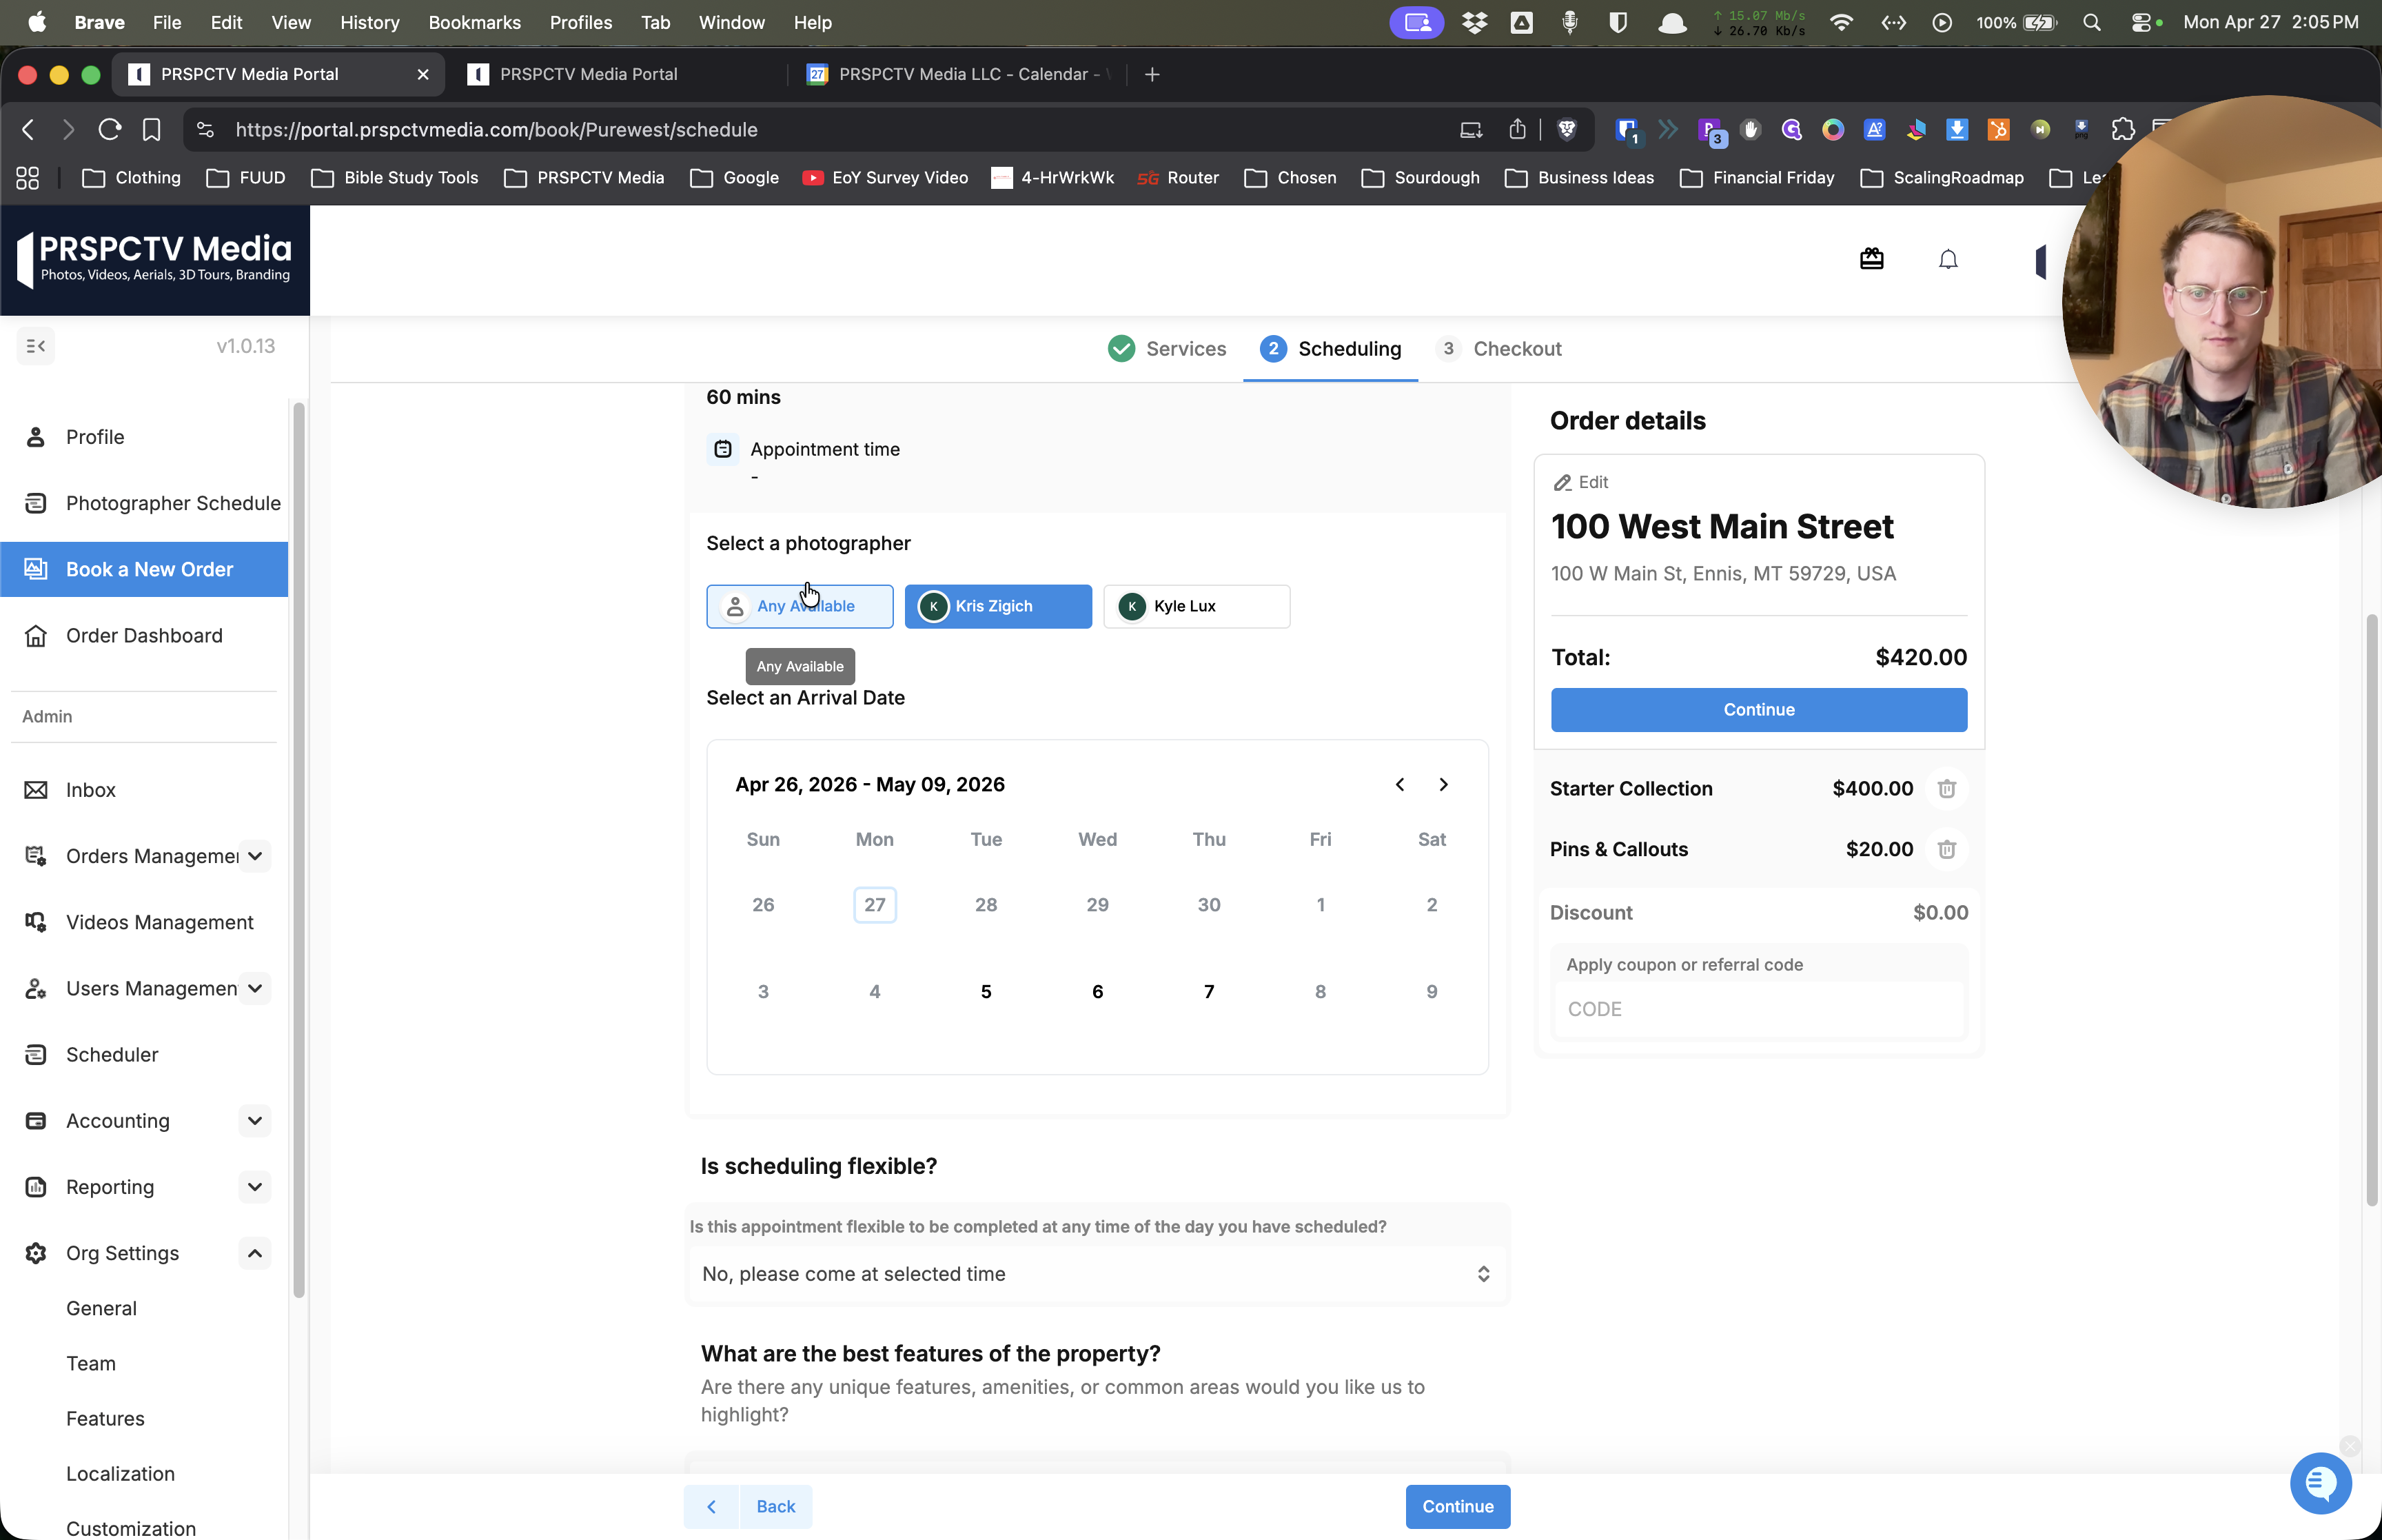Open a new browser tab
2382x1540 pixels.
pyautogui.click(x=1152, y=74)
